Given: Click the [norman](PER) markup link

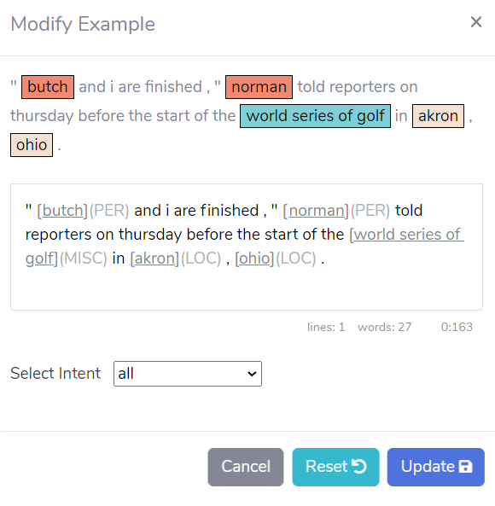Looking at the screenshot, I should pos(336,211).
